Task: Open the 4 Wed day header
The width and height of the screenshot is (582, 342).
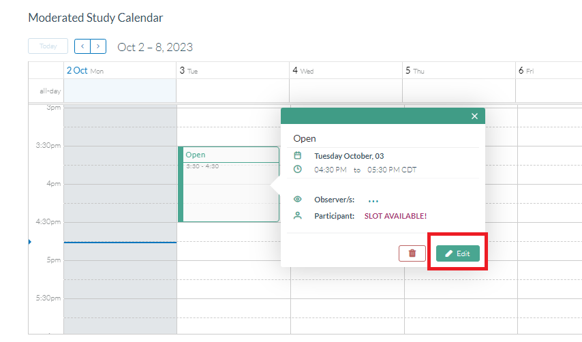Action: pos(303,71)
